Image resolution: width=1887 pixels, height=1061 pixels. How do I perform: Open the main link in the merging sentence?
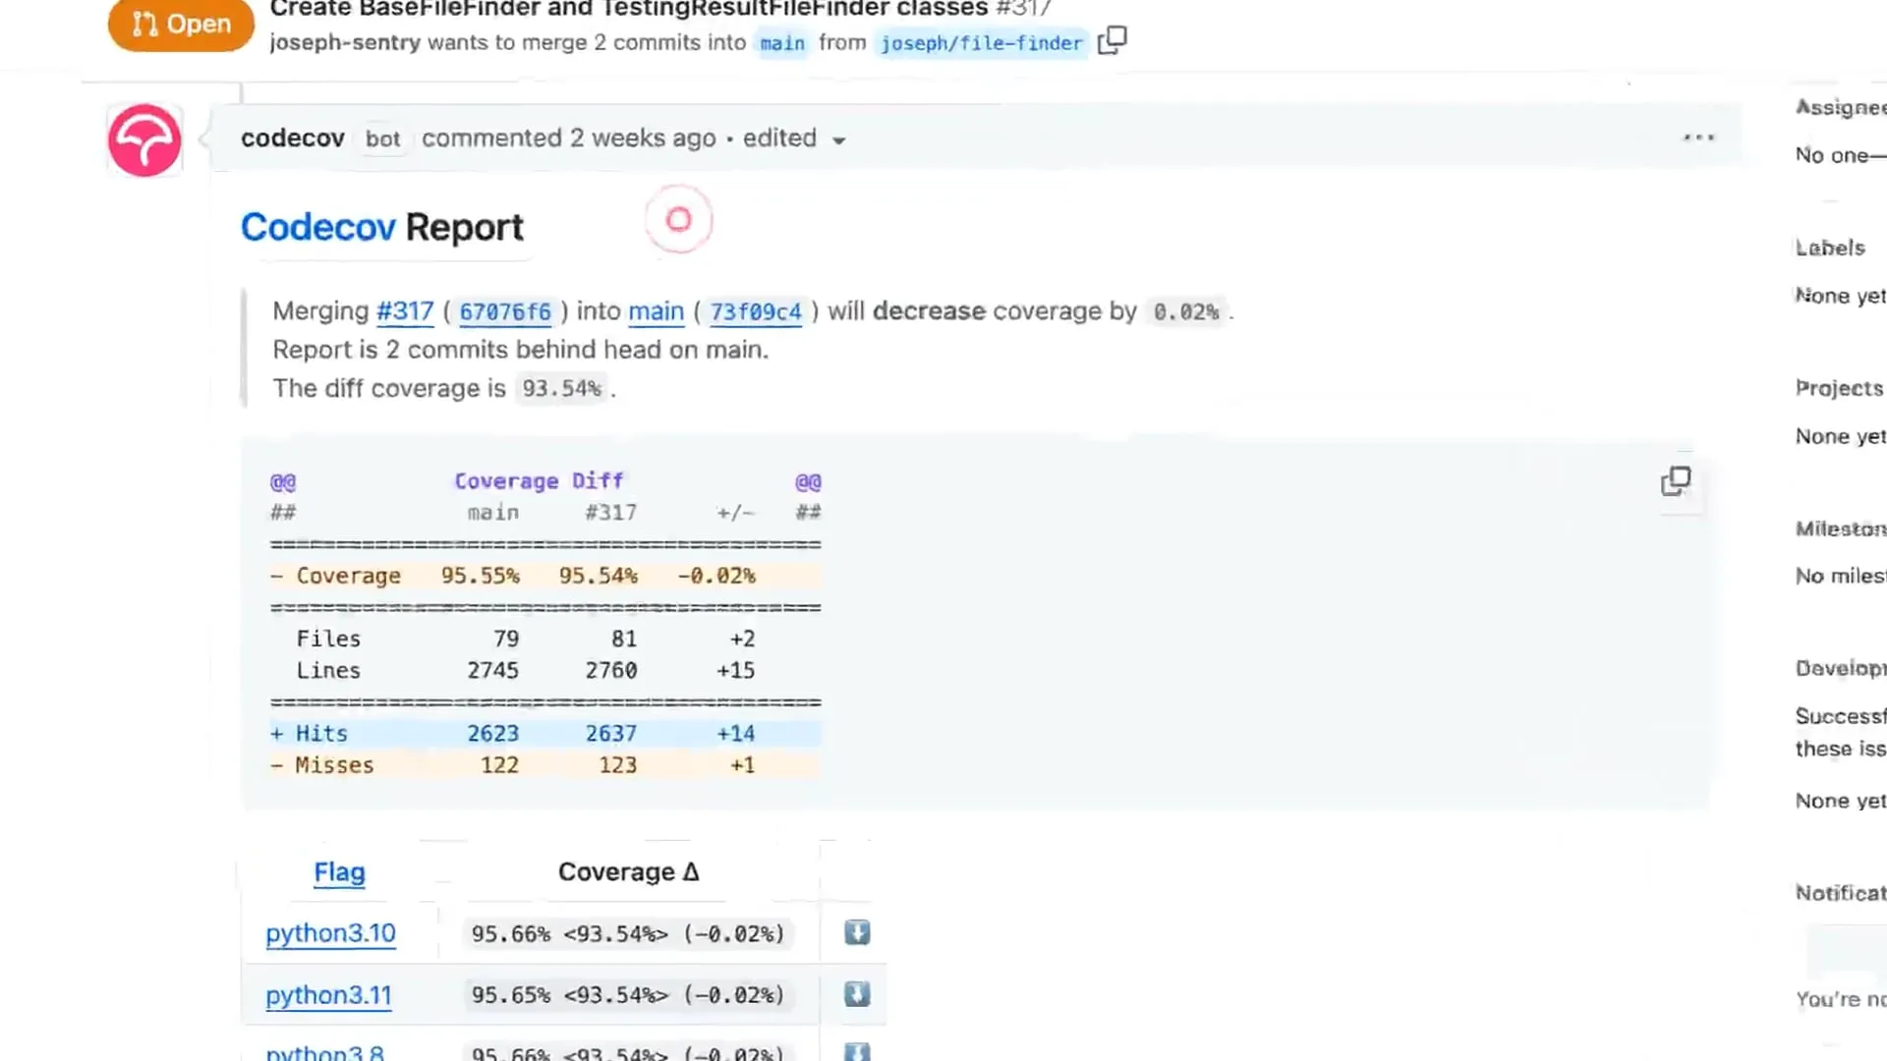tap(656, 311)
